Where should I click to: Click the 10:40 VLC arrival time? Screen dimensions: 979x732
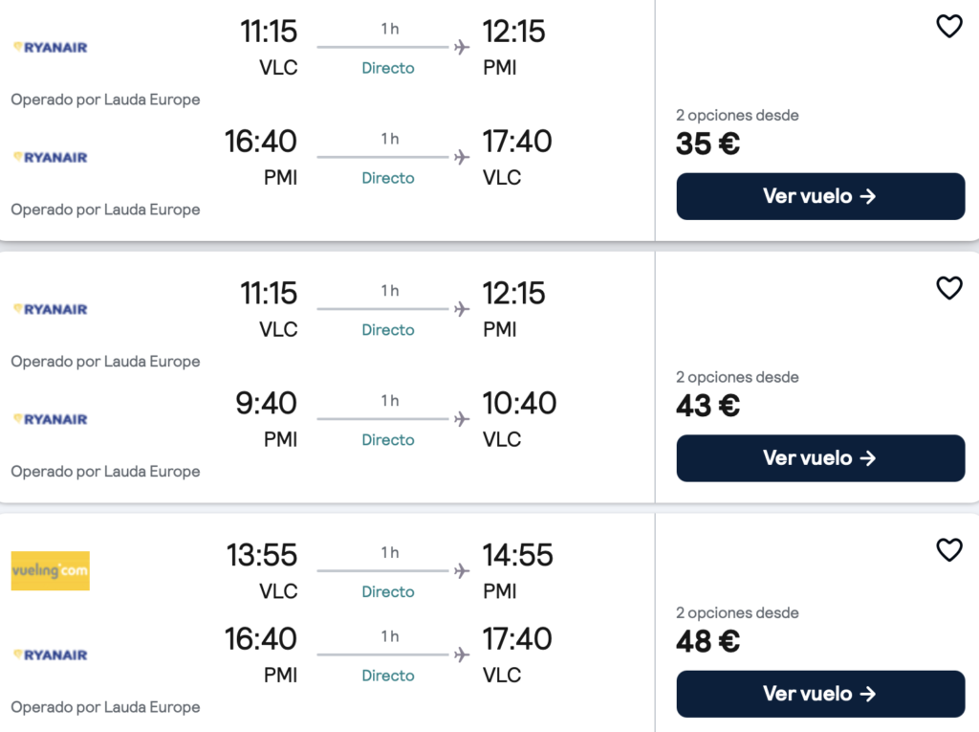tap(519, 403)
